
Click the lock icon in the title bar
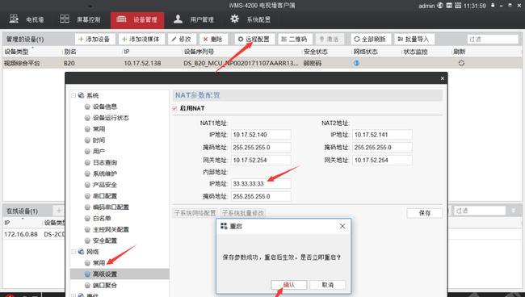(x=493, y=6)
